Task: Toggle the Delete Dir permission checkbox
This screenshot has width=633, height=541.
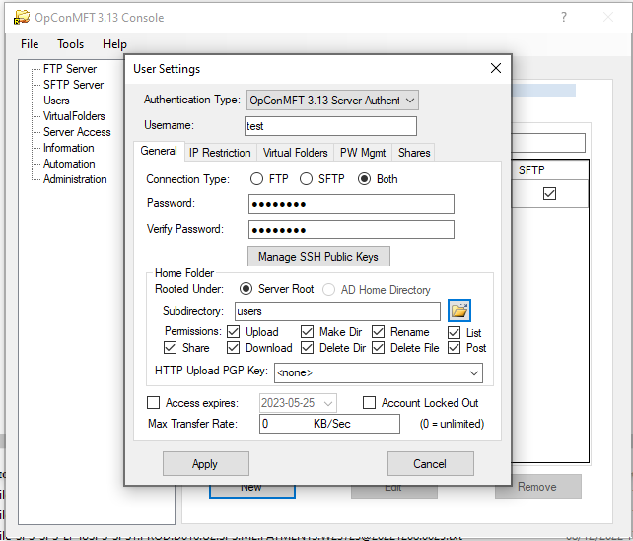Action: [308, 348]
